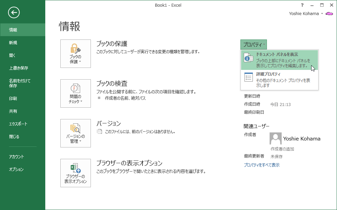The width and height of the screenshot is (337, 210).
Task: Click the back arrow circle icon
Action: (14, 13)
